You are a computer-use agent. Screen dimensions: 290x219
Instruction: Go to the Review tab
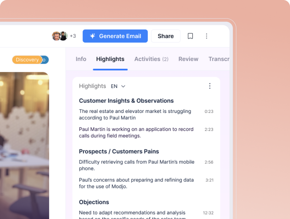click(188, 59)
